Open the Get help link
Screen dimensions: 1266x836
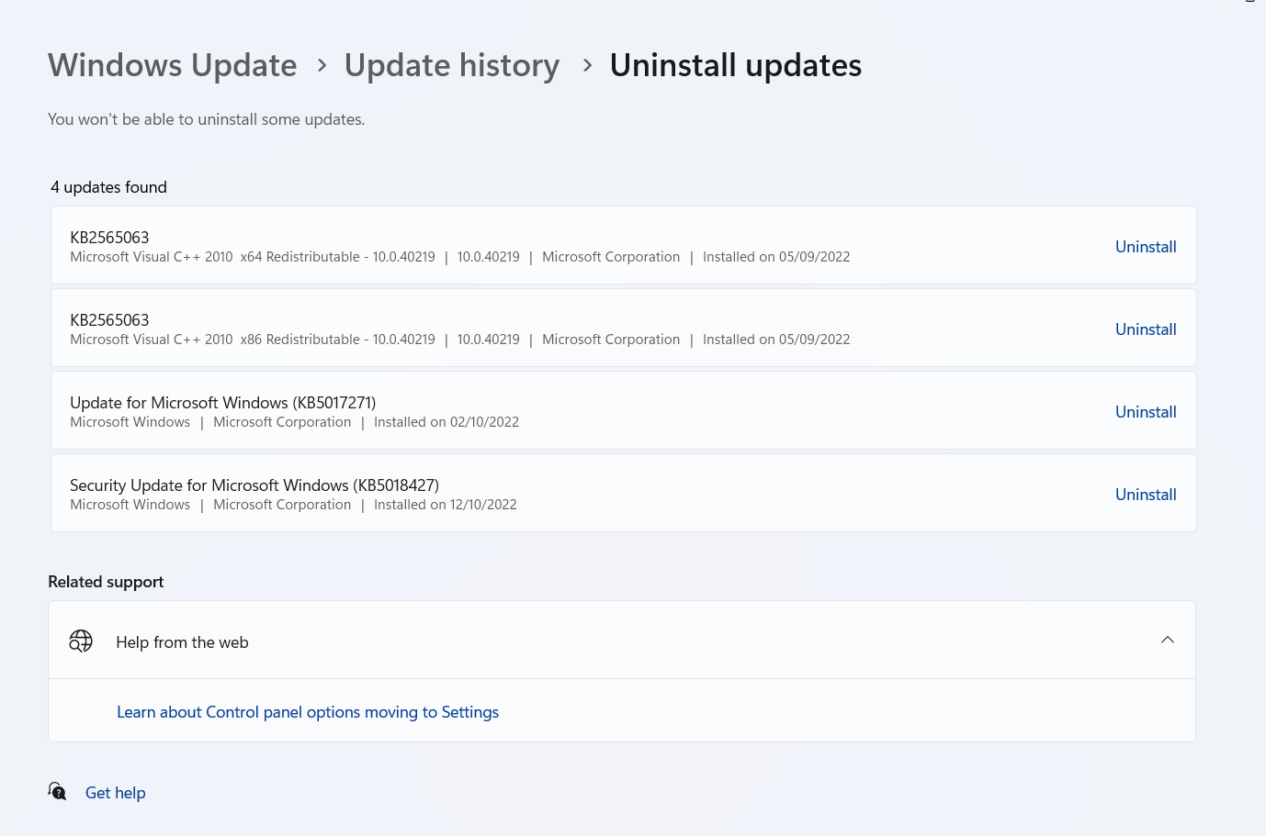tap(116, 793)
